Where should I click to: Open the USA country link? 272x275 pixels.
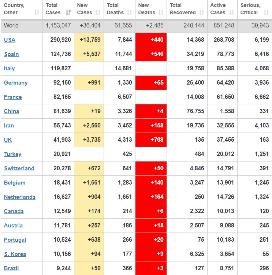[x=10, y=40]
